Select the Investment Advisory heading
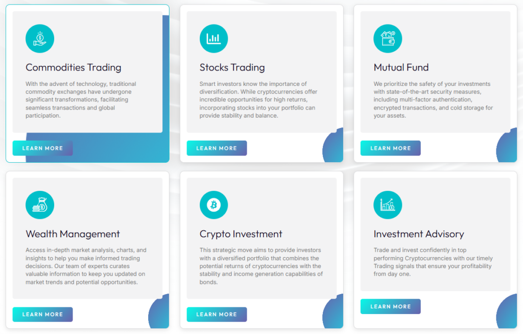 tap(419, 234)
